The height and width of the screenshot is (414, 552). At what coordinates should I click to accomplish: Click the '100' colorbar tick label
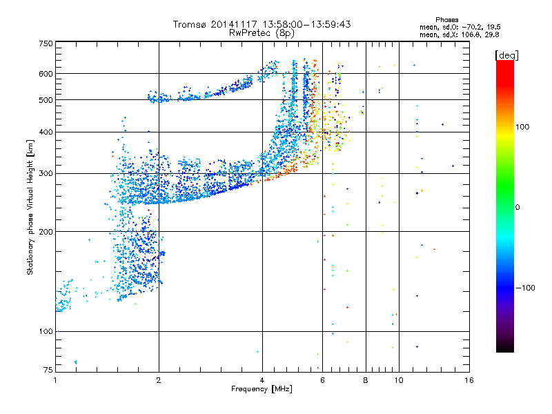pos(522,127)
